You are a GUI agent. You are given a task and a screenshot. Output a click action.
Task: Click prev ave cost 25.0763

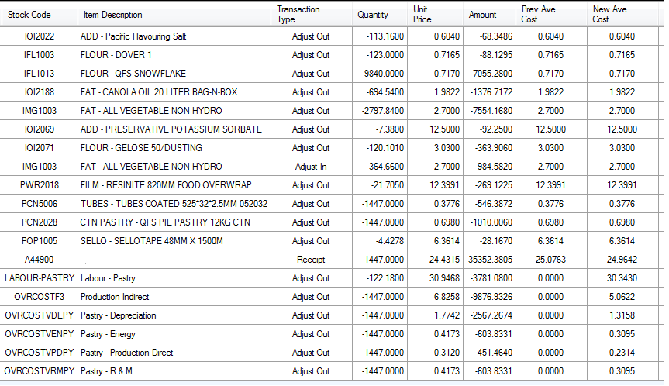551,260
